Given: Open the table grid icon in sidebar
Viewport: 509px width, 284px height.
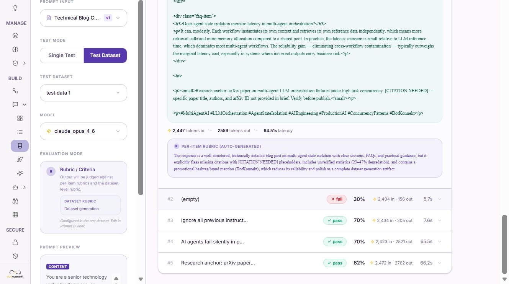Looking at the screenshot, I should pyautogui.click(x=15, y=215).
